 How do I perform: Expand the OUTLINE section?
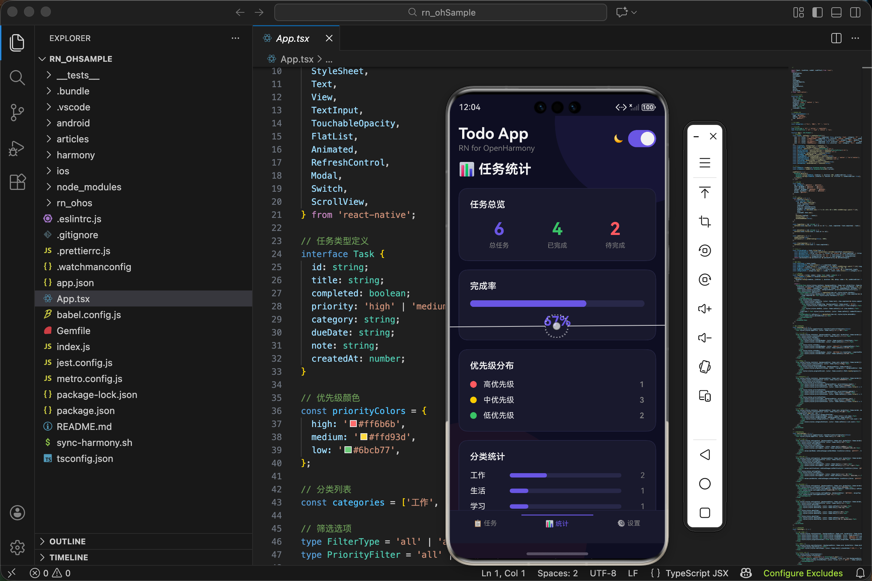[68, 541]
